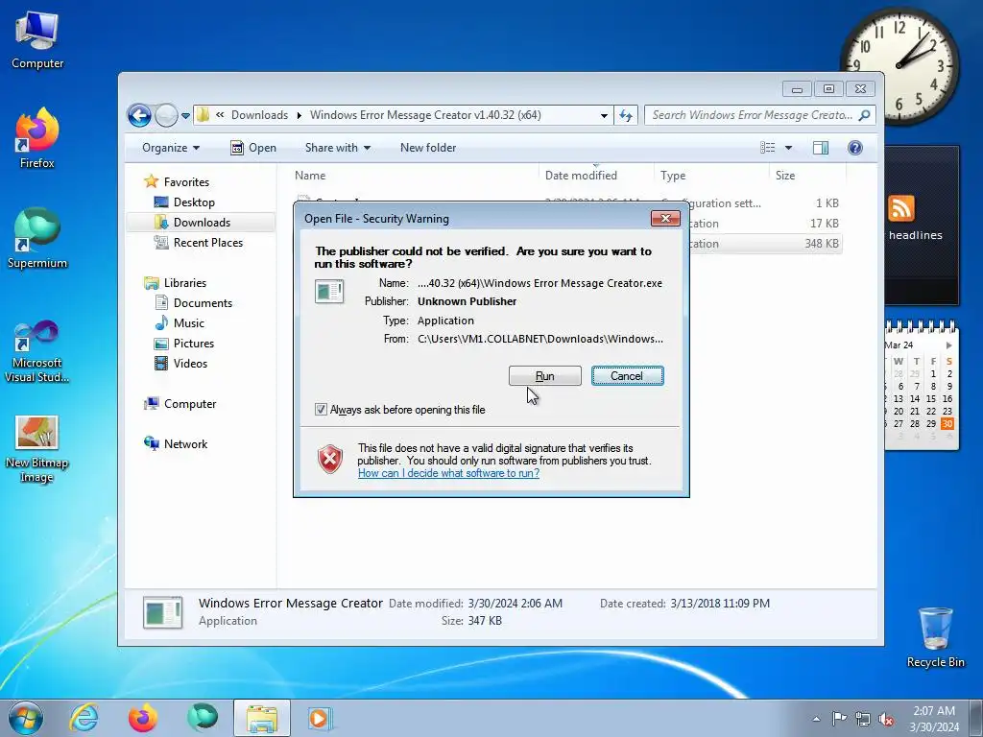The height and width of the screenshot is (737, 983).
Task: Click Windows Explorer taskbar button
Action: (262, 718)
